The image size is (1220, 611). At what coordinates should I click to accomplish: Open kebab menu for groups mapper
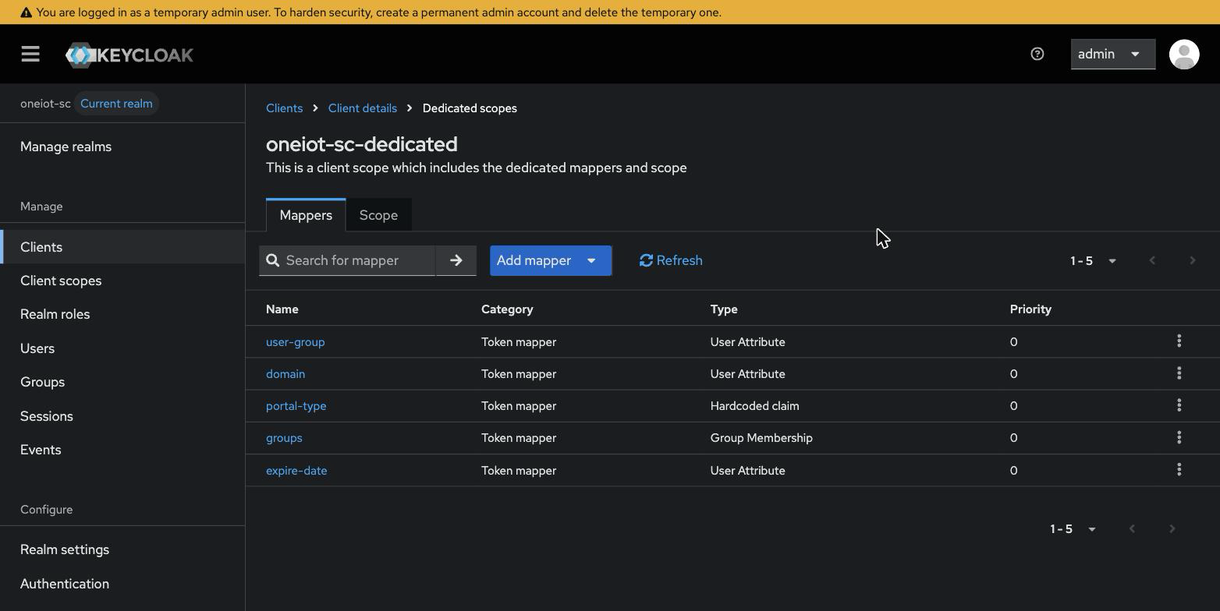coord(1179,437)
